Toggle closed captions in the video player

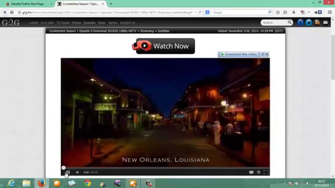click(251, 172)
